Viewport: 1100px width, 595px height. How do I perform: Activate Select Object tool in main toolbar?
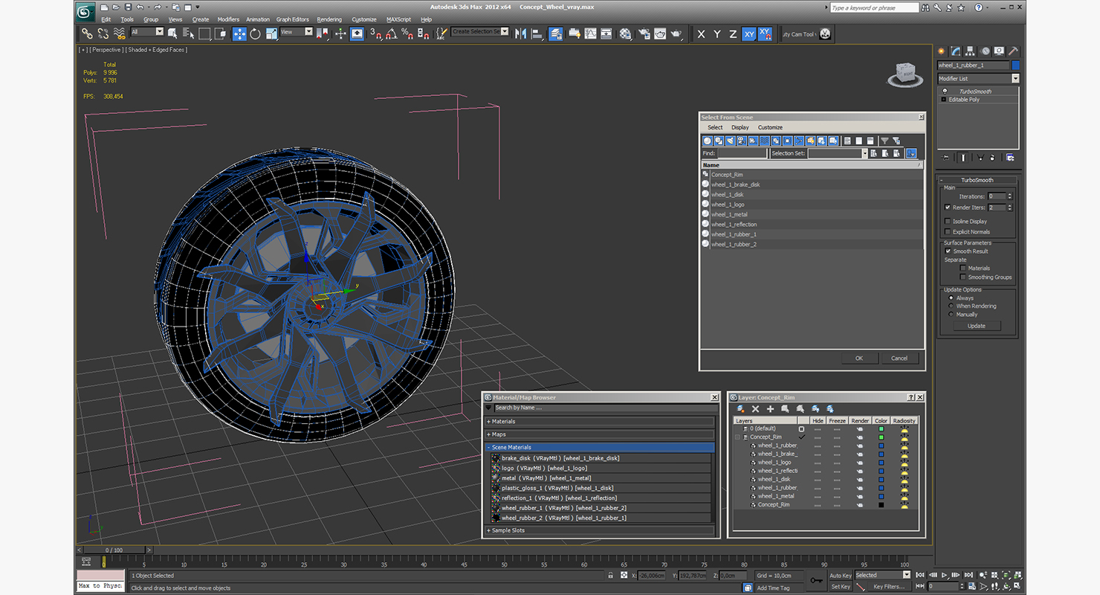(x=172, y=33)
